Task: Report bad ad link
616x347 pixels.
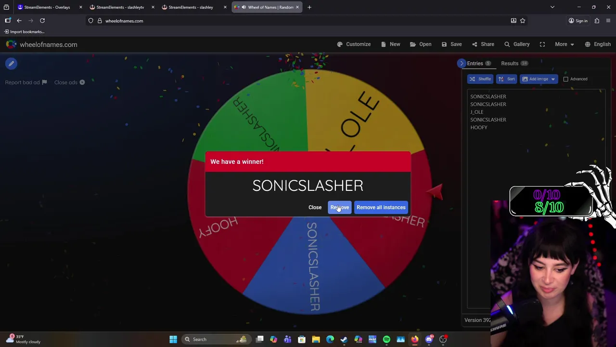Action: click(26, 82)
